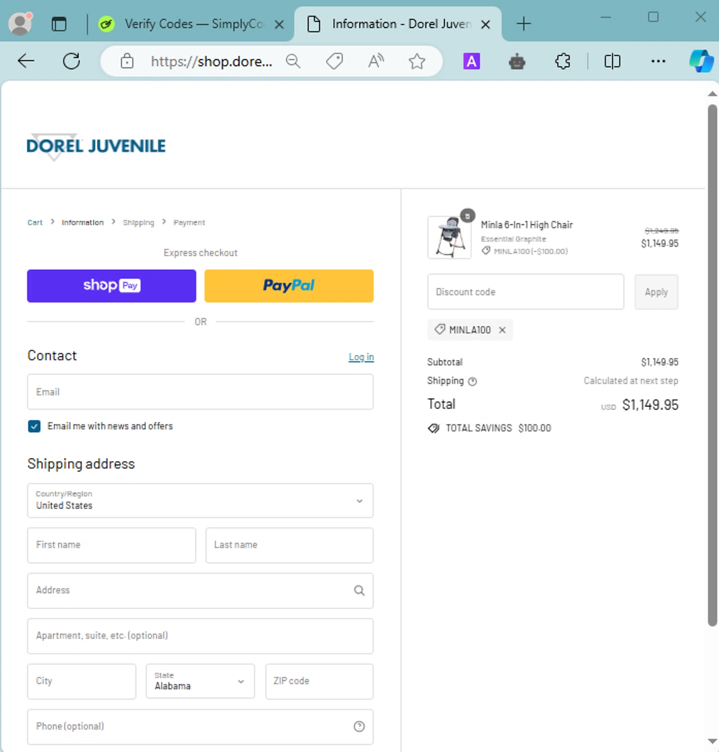Viewport: 719px width, 752px height.
Task: Click the Shipping breadcrumb step
Action: click(138, 223)
